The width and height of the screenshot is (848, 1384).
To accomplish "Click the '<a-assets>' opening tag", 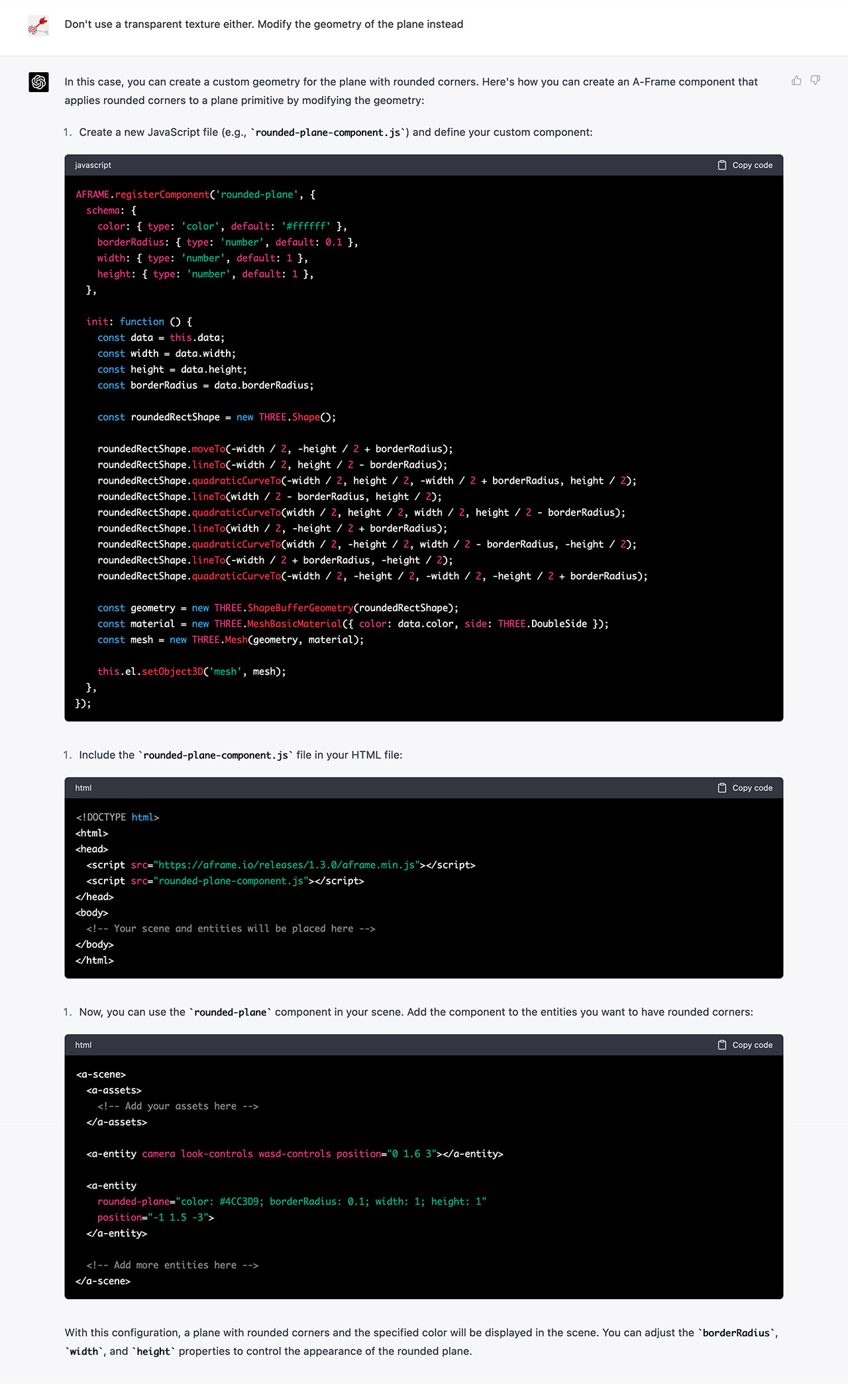I will 114,1091.
